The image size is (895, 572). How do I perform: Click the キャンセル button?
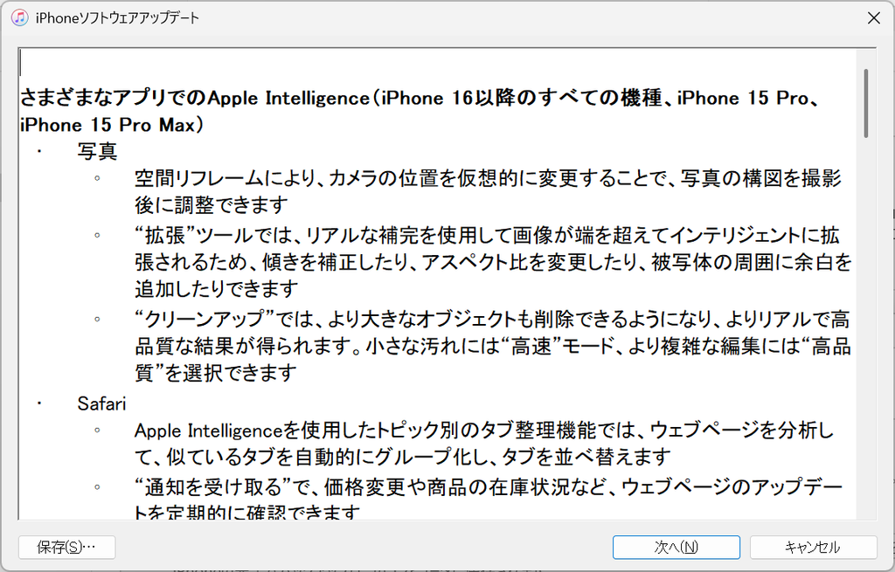[814, 548]
